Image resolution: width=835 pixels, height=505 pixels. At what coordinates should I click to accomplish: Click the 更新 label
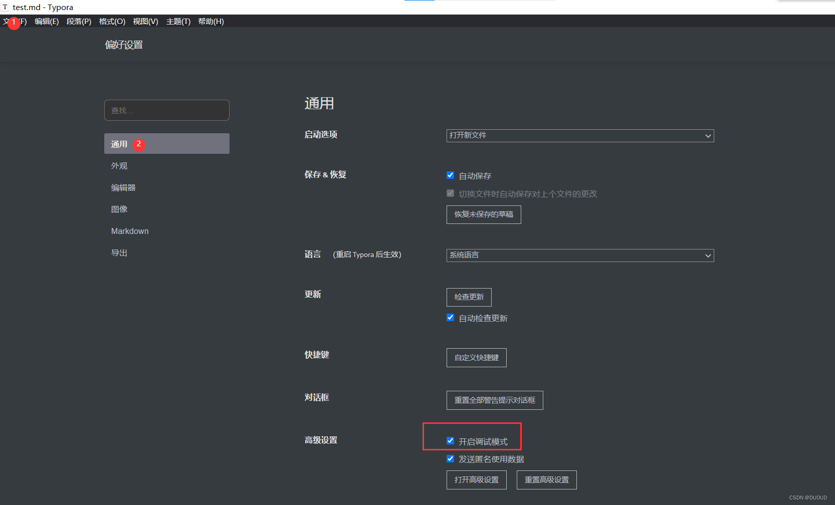[313, 294]
